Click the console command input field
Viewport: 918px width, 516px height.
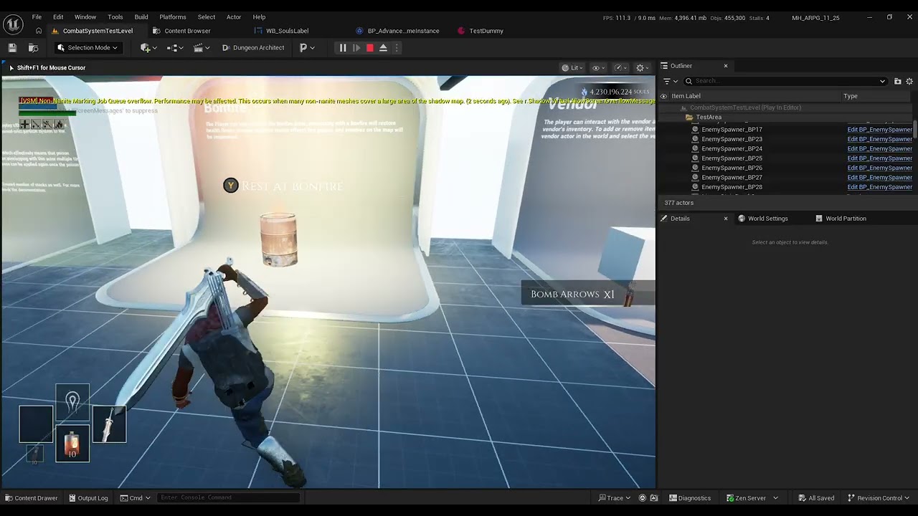pos(228,498)
